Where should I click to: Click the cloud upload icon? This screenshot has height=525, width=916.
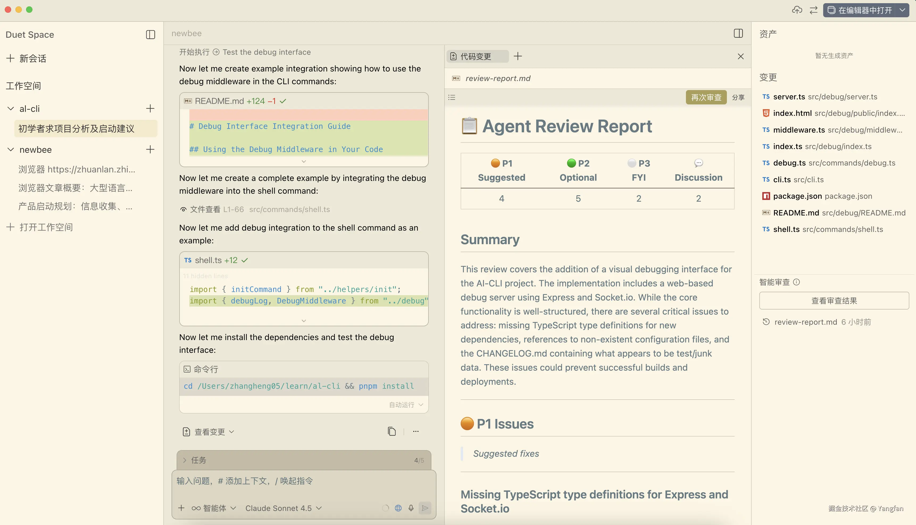tap(797, 10)
